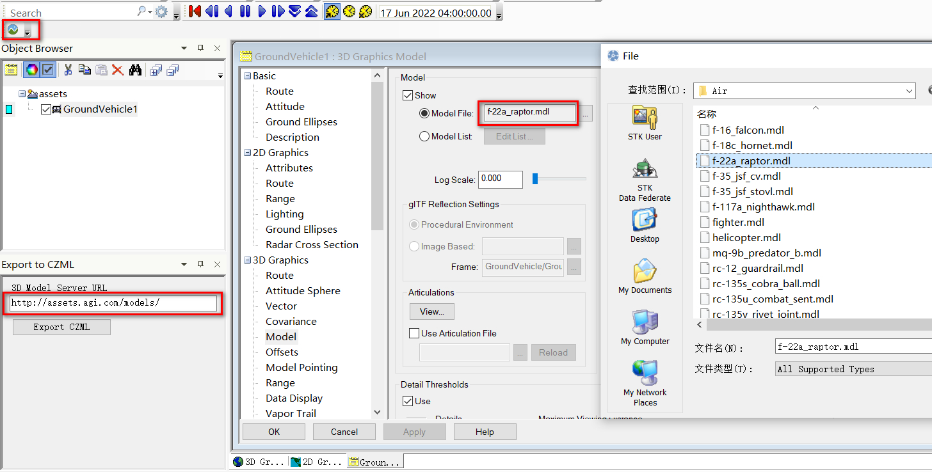Viewport: 932px width, 472px height.
Task: Decrease animation time step
Action: click(294, 12)
